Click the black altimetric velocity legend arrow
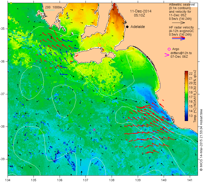 pos(178,23)
